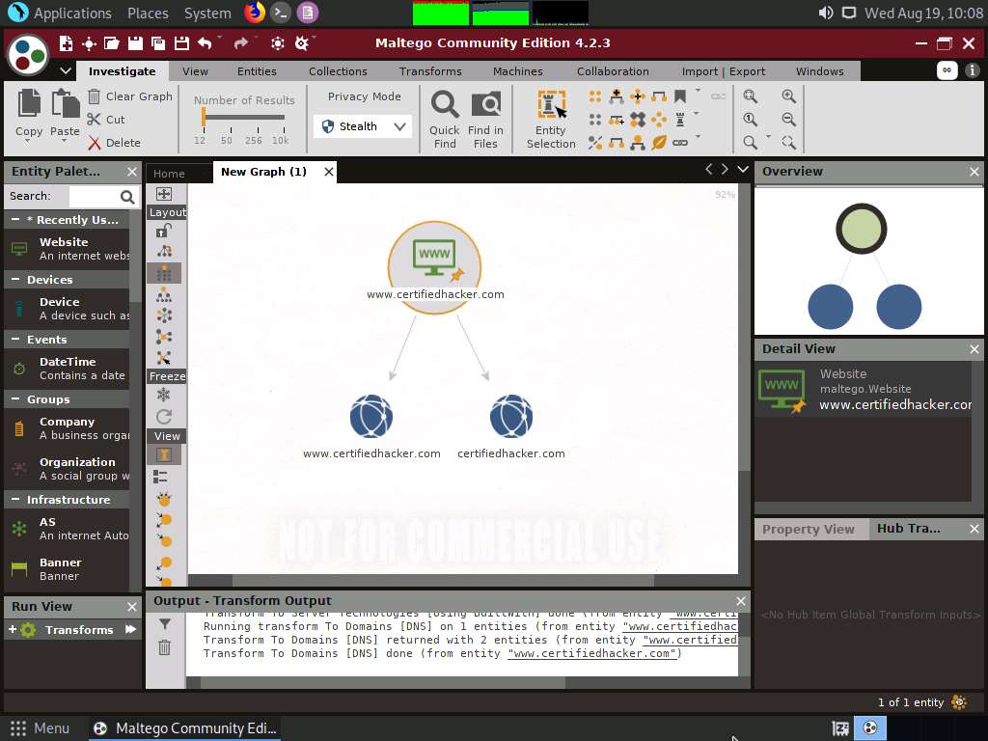The height and width of the screenshot is (741, 988).
Task: Click the zoom selection icon
Action: point(789,143)
